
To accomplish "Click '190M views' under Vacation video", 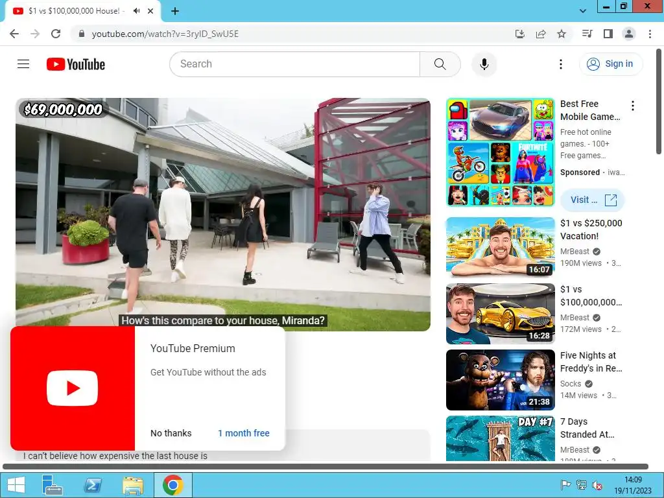I will (x=581, y=263).
